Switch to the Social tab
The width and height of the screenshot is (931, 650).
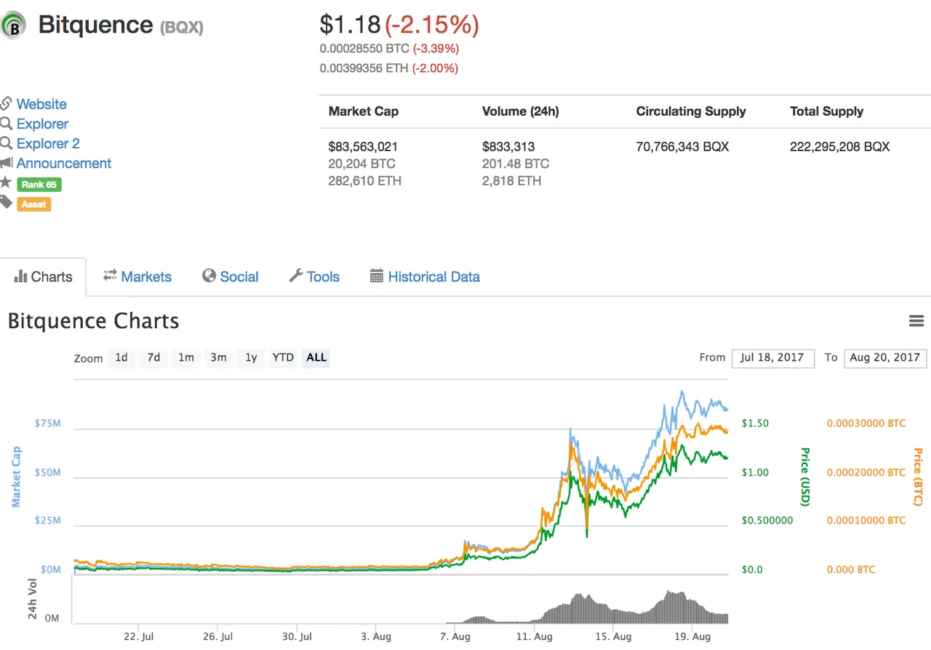pyautogui.click(x=230, y=277)
